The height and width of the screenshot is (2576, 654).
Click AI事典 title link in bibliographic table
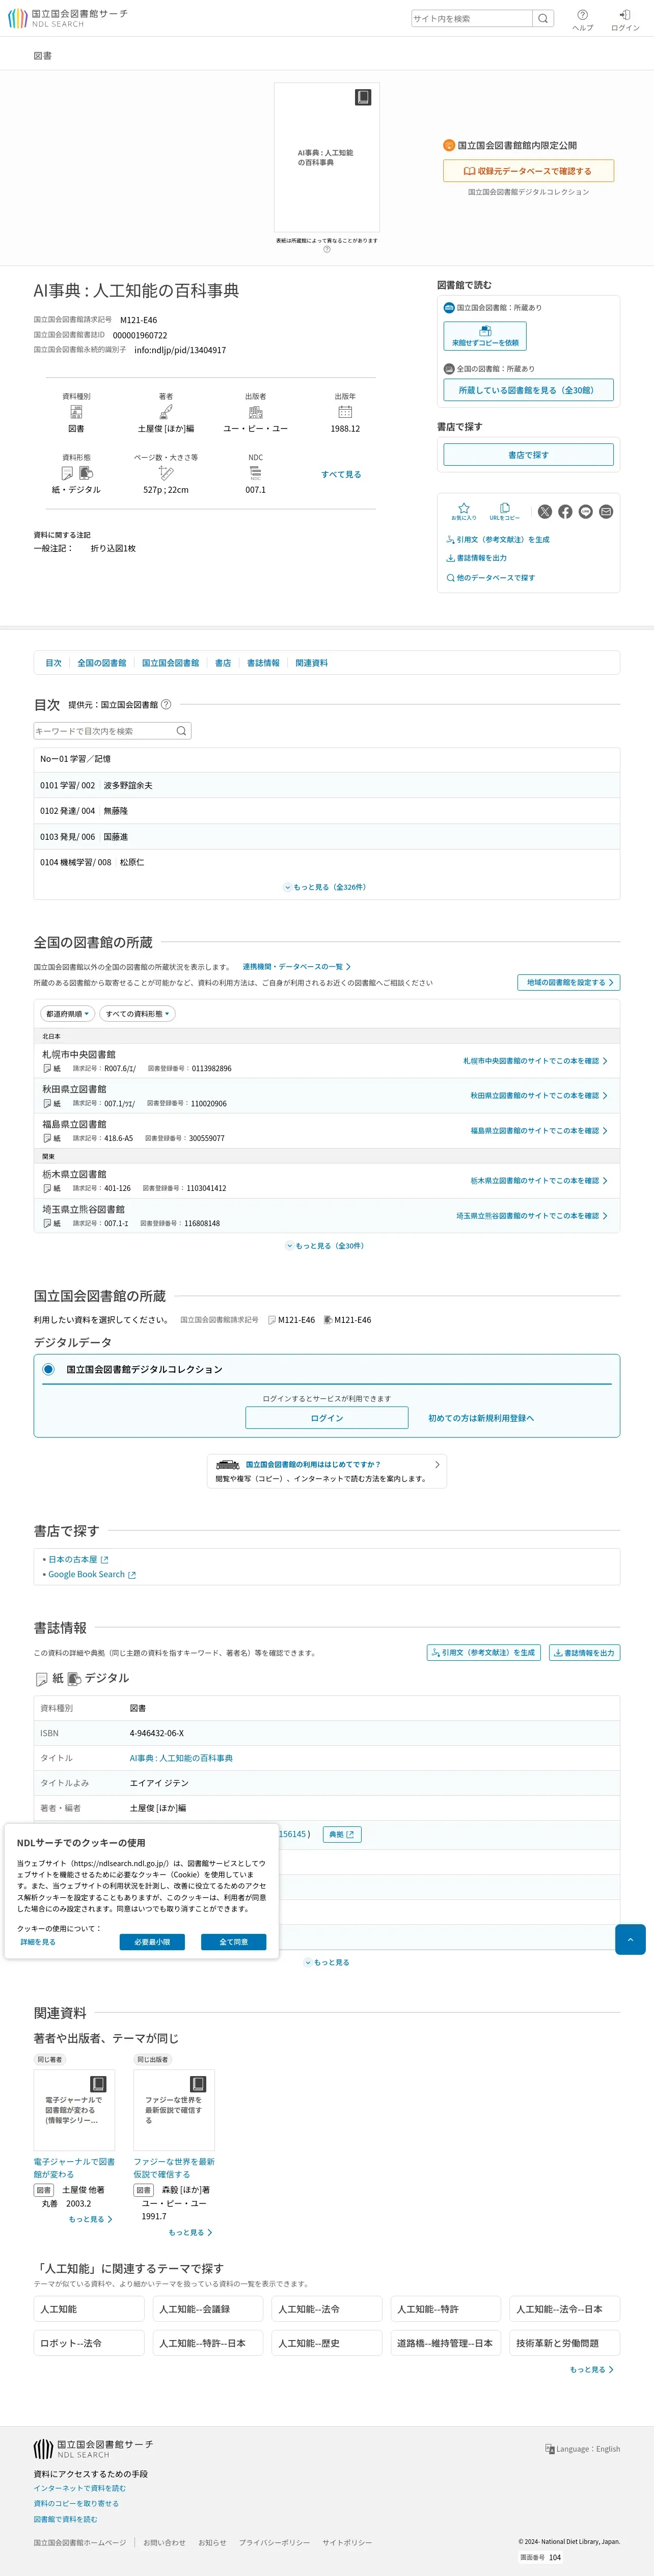[x=181, y=1758]
